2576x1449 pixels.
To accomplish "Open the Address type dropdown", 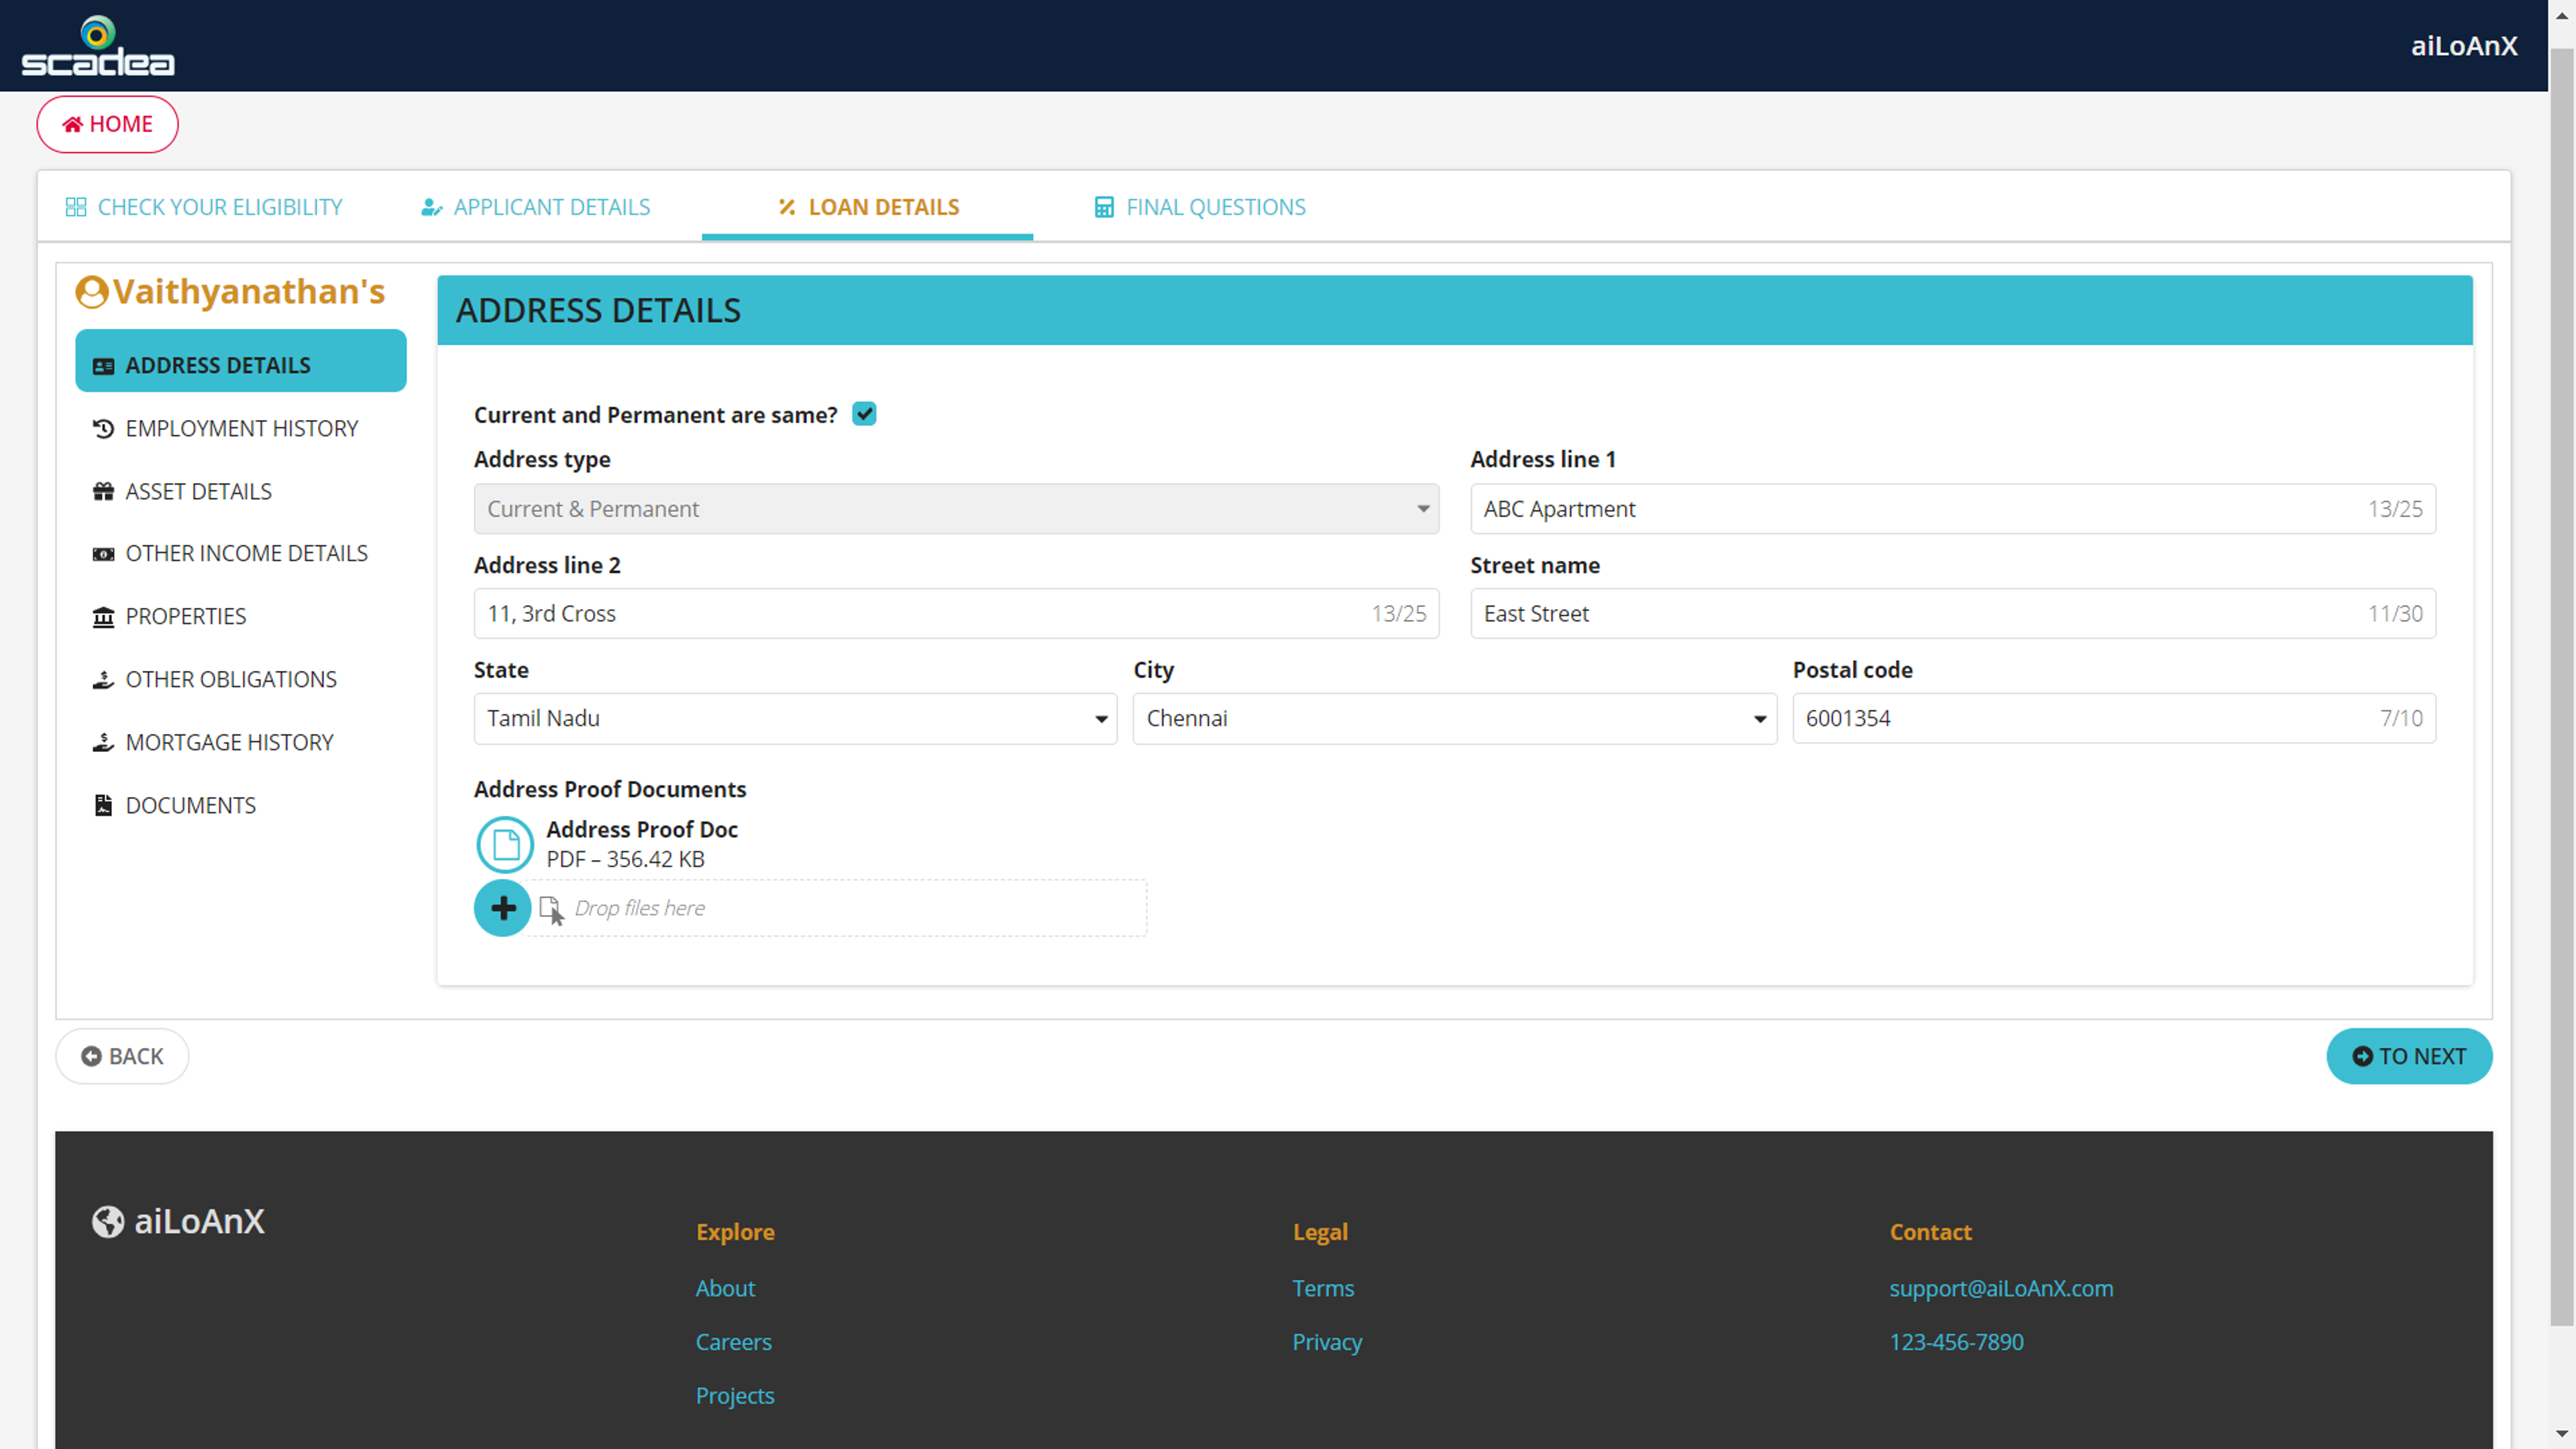I will (956, 509).
